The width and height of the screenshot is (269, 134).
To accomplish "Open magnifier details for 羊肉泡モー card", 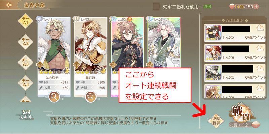I will click(54, 97).
